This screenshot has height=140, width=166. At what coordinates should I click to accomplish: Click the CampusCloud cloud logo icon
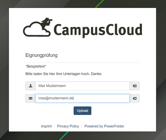(x=37, y=28)
